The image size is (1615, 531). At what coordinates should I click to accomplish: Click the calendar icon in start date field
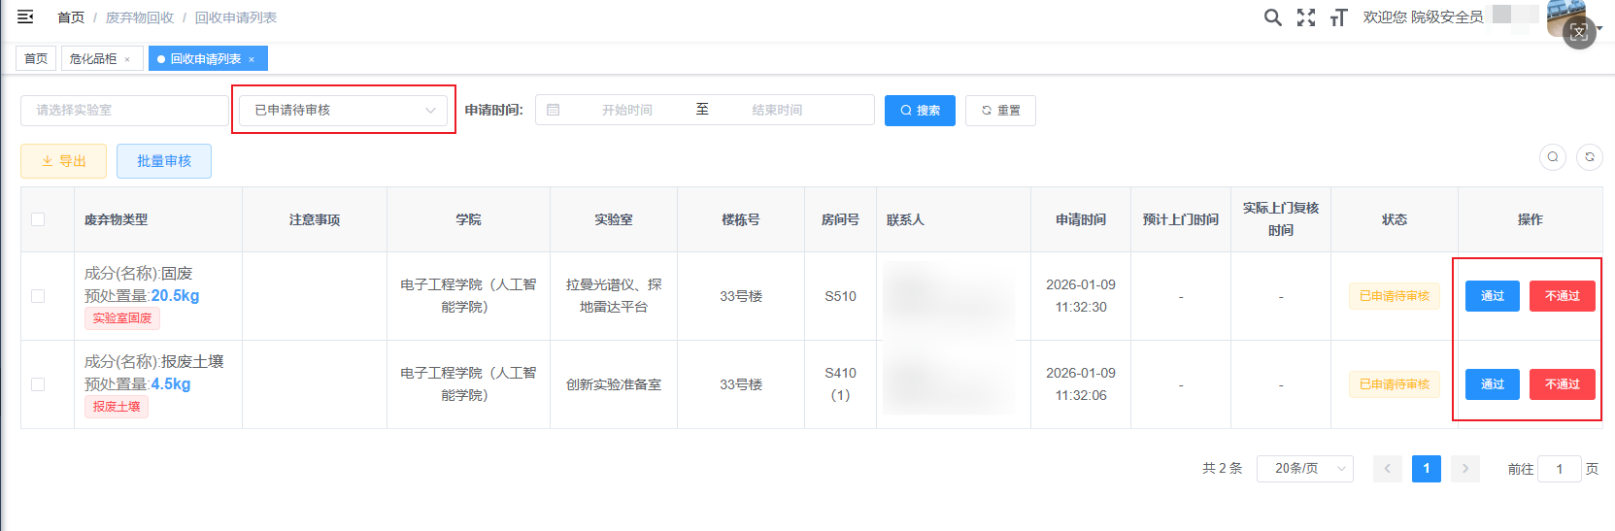click(x=554, y=111)
